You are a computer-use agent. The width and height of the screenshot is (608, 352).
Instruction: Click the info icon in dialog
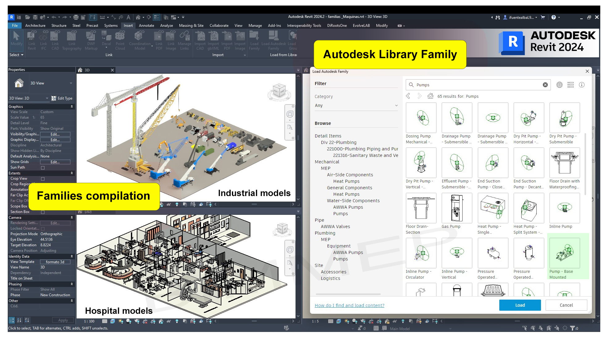coord(581,85)
